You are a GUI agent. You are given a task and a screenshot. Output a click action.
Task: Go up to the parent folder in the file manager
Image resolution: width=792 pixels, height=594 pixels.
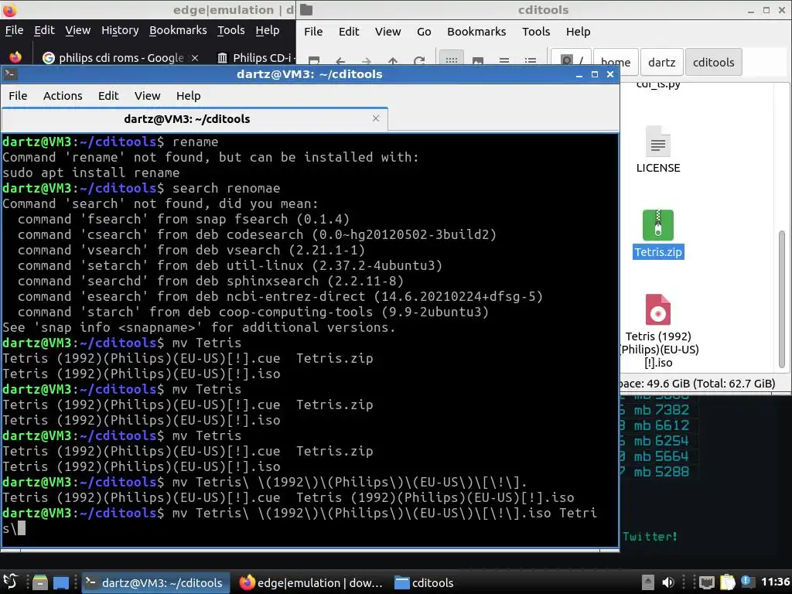[393, 61]
